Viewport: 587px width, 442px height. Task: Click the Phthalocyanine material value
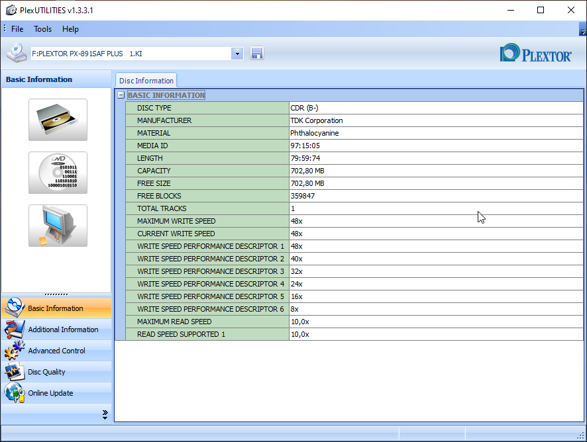(x=315, y=133)
